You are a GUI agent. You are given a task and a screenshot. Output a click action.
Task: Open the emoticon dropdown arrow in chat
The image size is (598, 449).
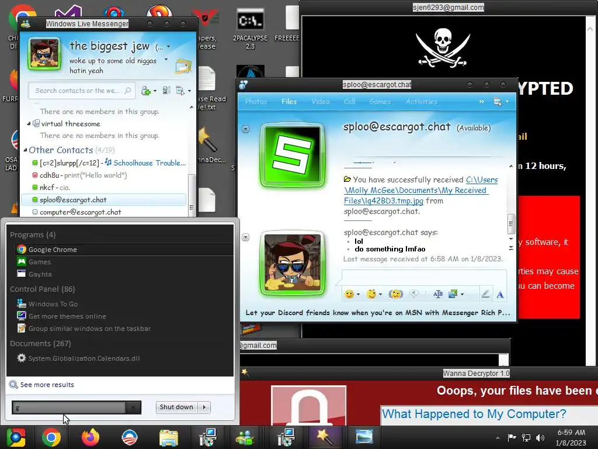click(x=358, y=295)
